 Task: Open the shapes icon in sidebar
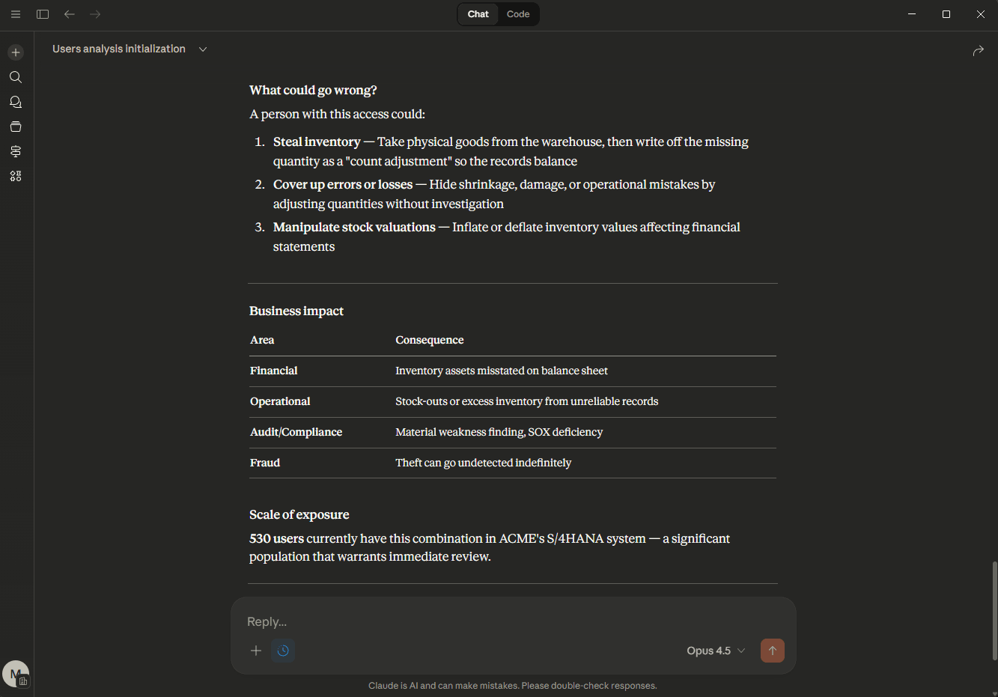tap(16, 176)
